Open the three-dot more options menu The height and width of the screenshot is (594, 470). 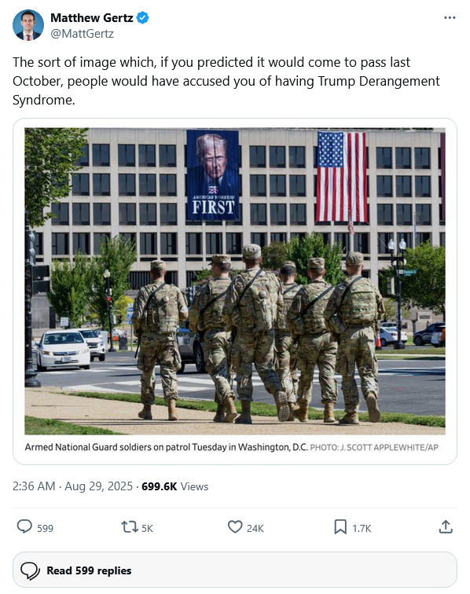(x=450, y=18)
